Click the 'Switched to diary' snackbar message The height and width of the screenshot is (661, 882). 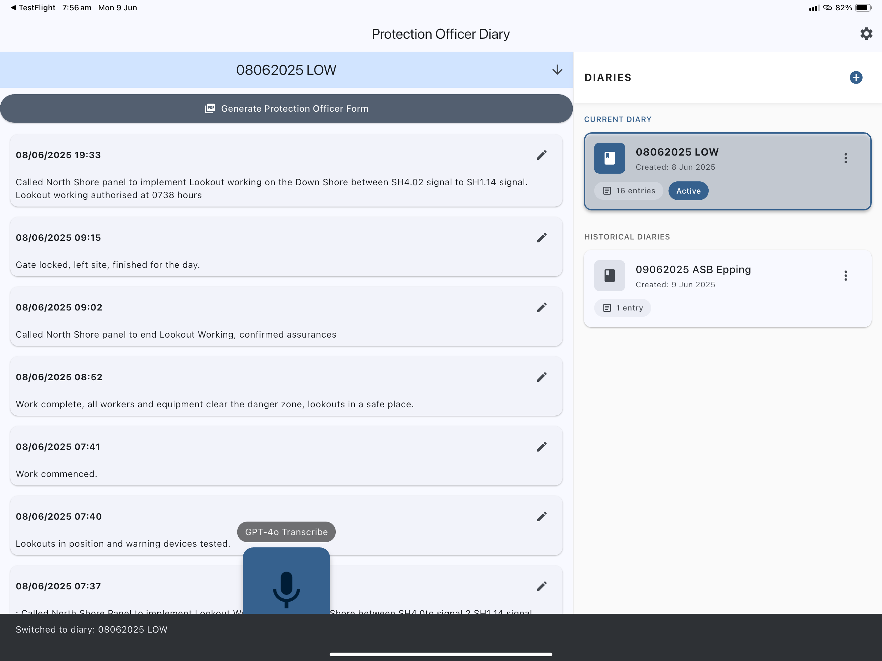[x=91, y=629]
